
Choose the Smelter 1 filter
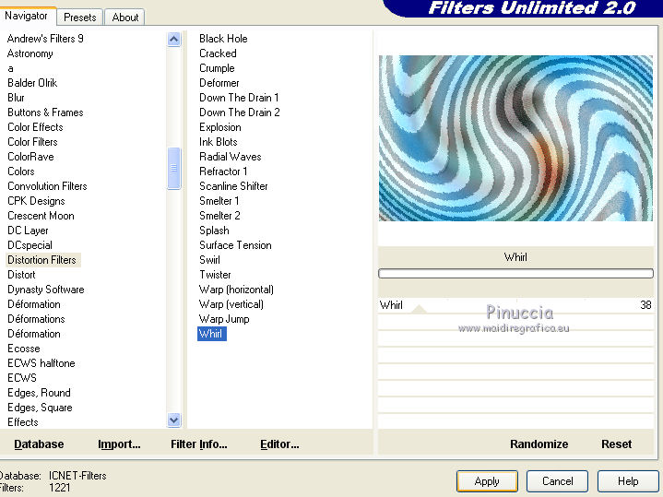coord(219,201)
